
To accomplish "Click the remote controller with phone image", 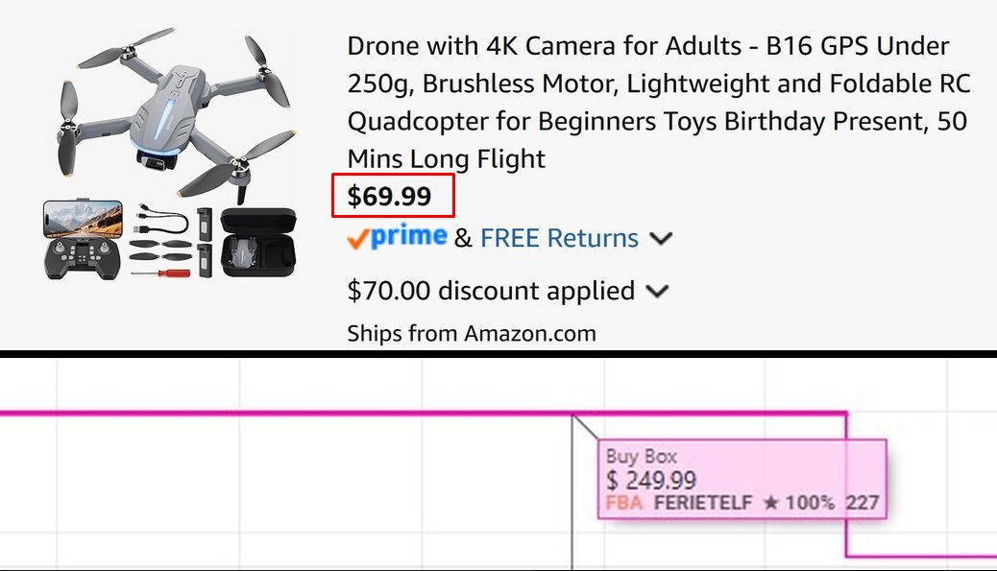I will [x=83, y=239].
